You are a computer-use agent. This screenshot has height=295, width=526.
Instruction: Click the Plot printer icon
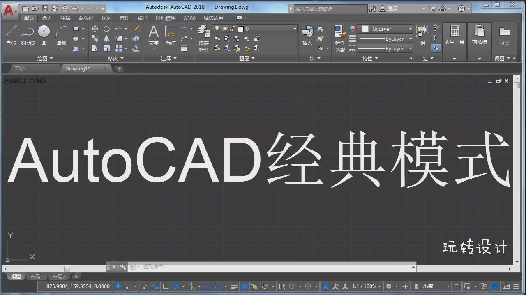click(65, 8)
